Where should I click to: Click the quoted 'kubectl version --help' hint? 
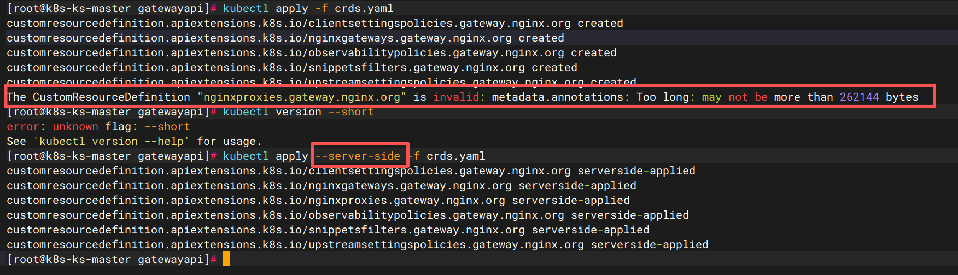point(111,141)
